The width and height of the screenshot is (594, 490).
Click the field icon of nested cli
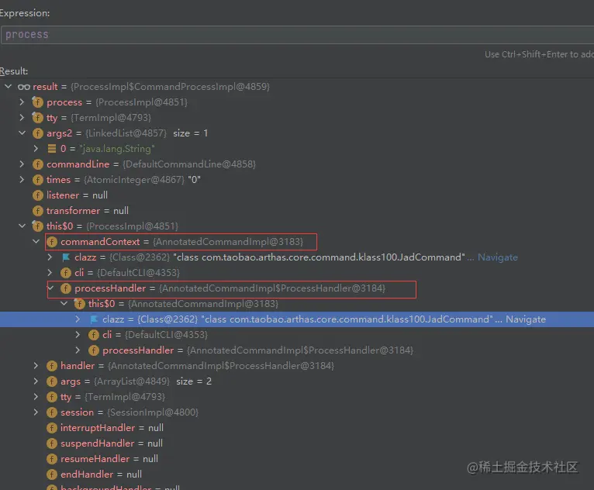94,335
